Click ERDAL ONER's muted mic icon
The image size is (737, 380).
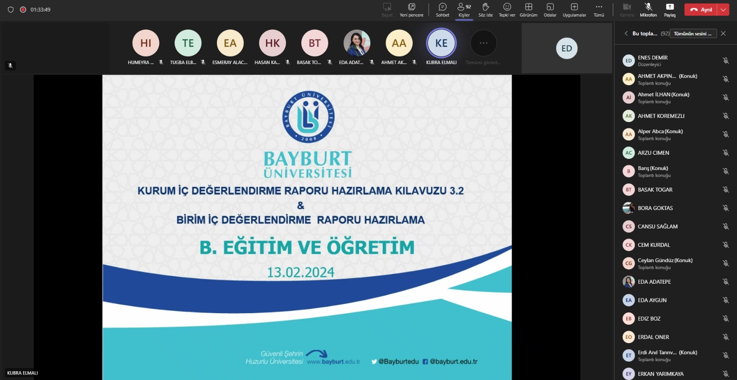[x=725, y=337]
